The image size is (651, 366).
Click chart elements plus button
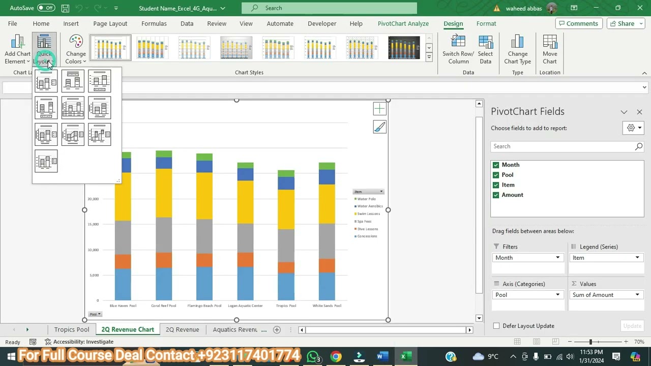pos(379,109)
